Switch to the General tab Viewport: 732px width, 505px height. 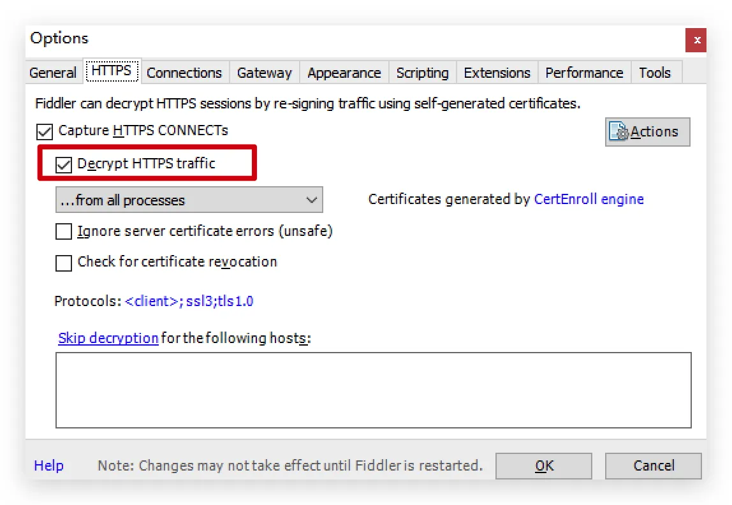53,73
